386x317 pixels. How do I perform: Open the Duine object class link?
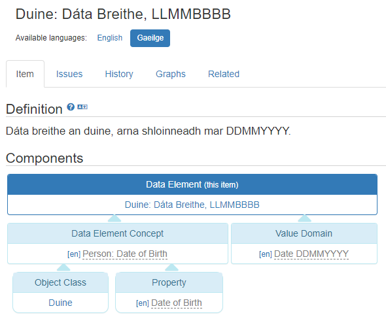pyautogui.click(x=60, y=303)
